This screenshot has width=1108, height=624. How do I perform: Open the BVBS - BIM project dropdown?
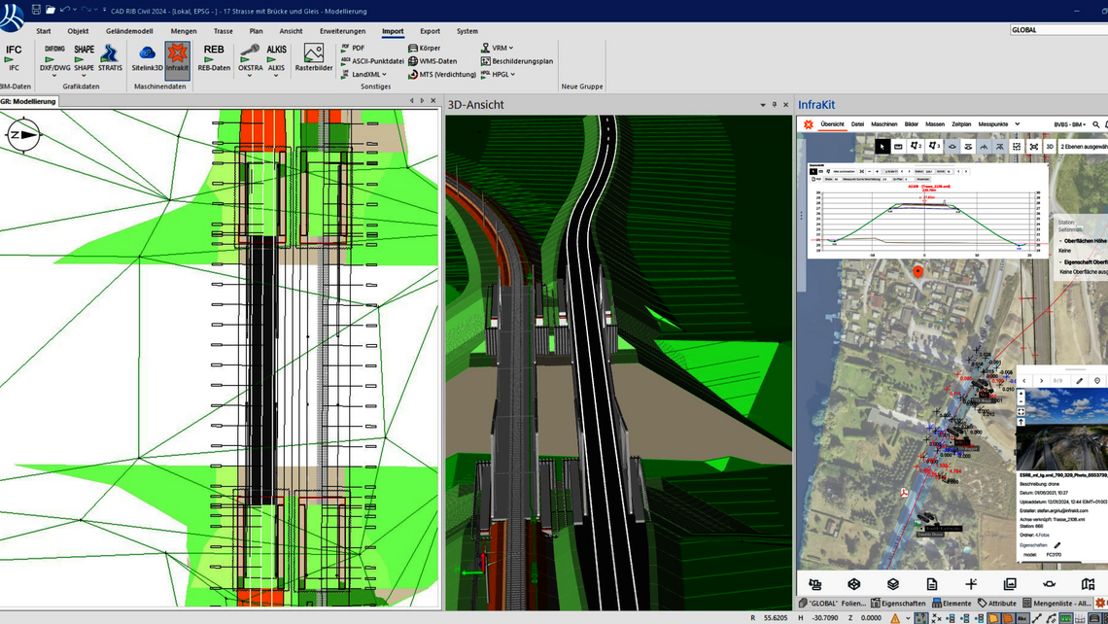pos(1070,124)
